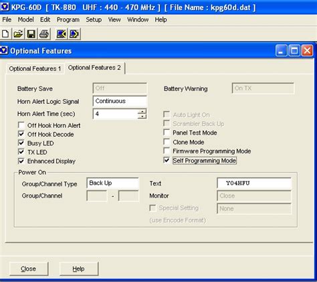Select the Optional Features 2 tab

click(x=94, y=68)
